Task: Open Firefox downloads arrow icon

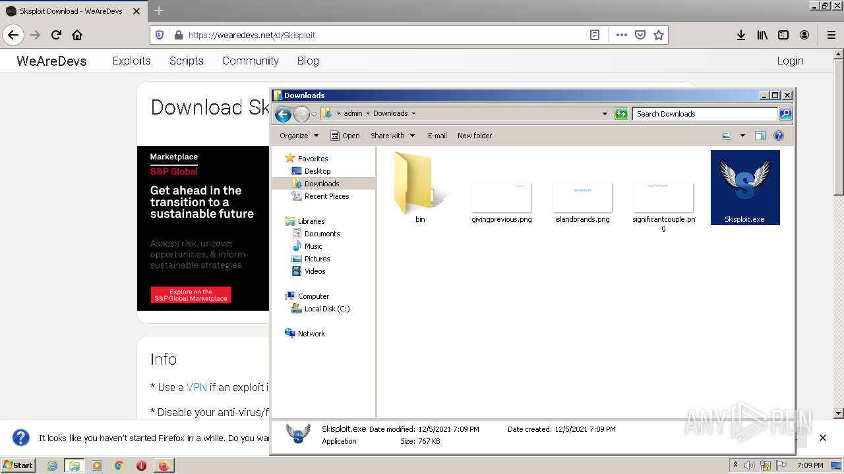Action: click(741, 35)
